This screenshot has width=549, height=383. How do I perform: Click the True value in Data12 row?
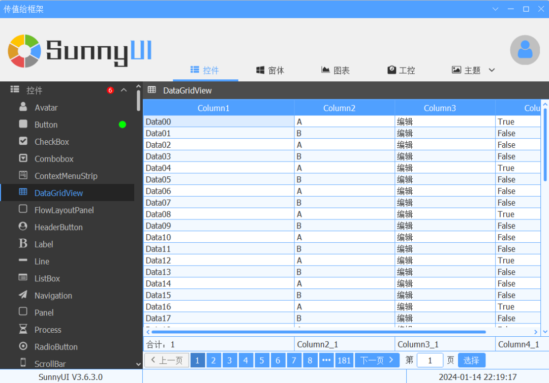[x=506, y=260]
